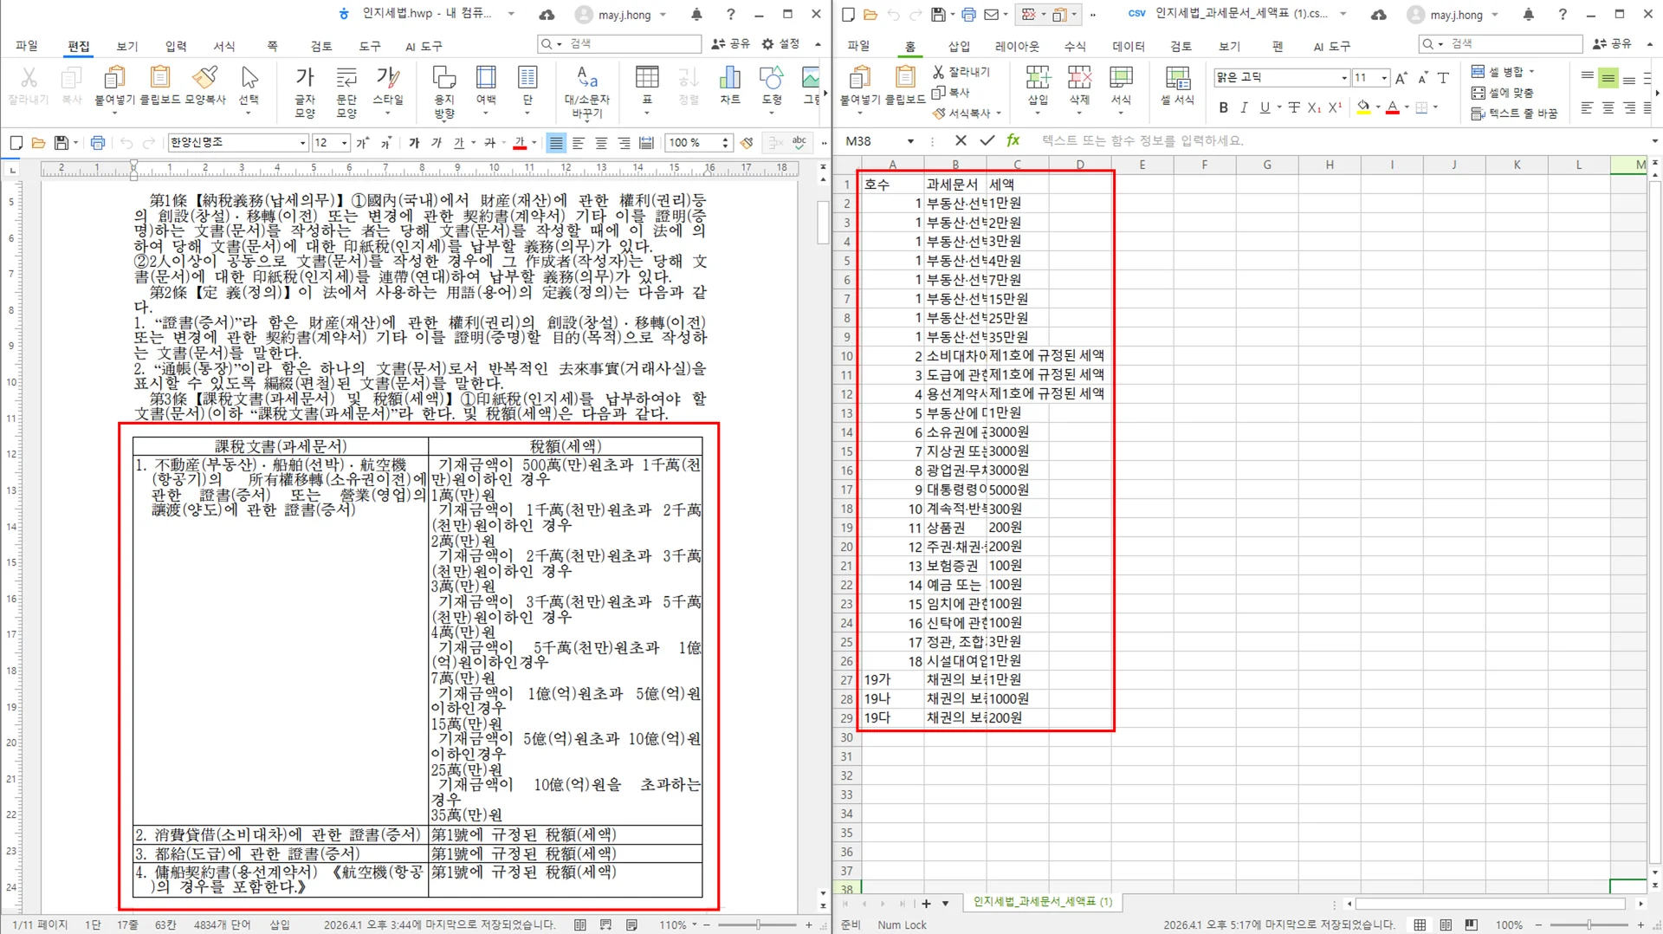
Task: Enable 텍스트 줄 바꿈 text wrap icon
Action: (1514, 112)
